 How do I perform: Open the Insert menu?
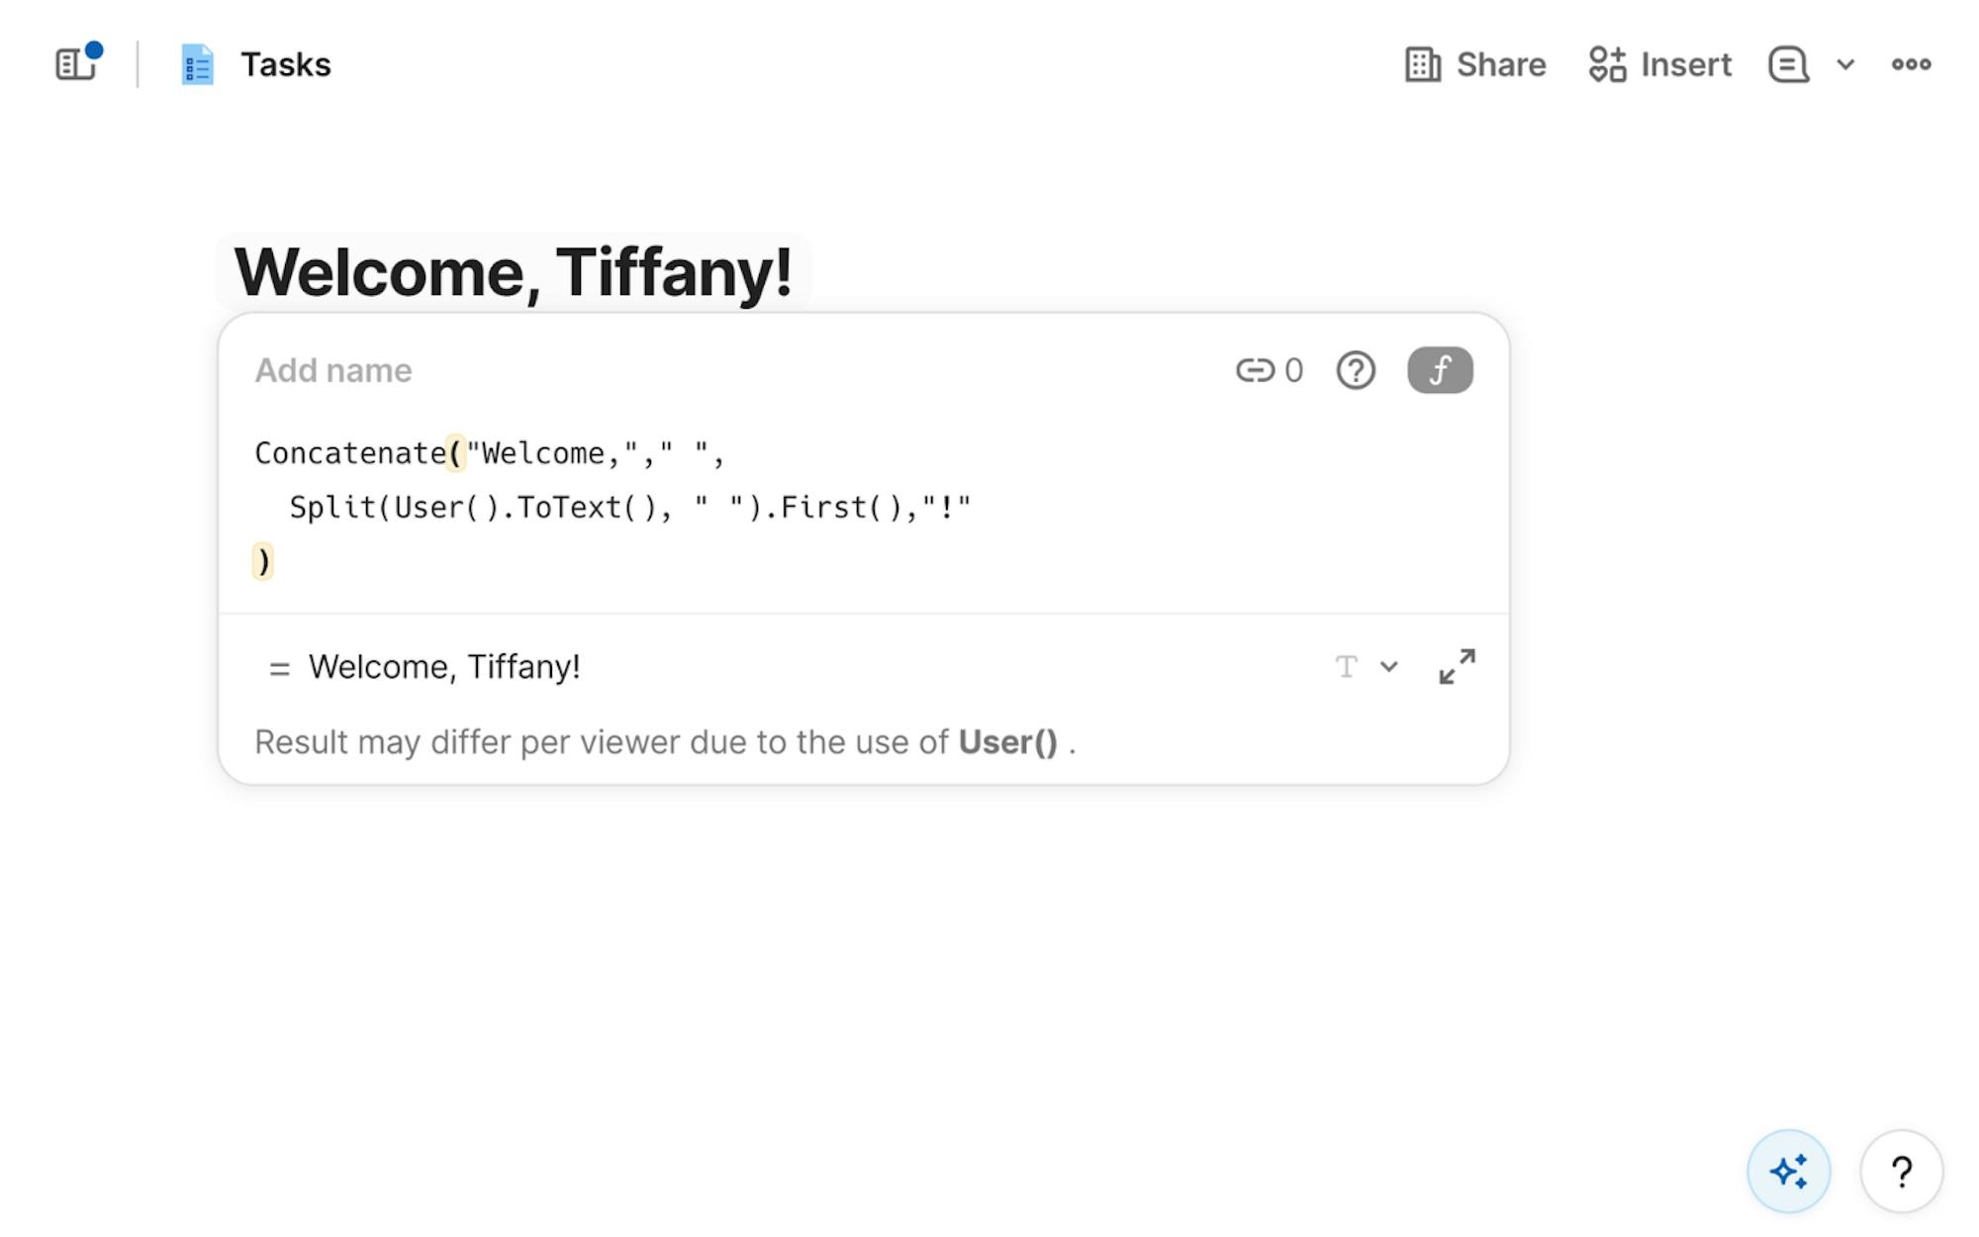[1659, 64]
